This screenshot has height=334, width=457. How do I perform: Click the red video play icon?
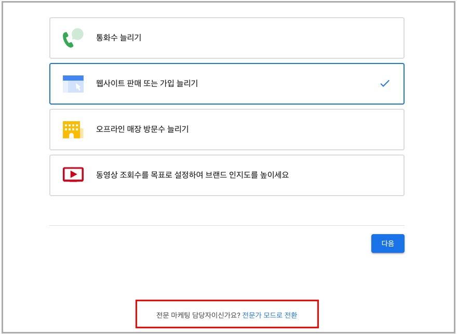(x=73, y=175)
